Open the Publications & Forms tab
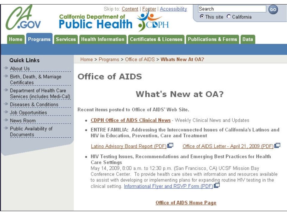287x215 pixels. coord(212,39)
